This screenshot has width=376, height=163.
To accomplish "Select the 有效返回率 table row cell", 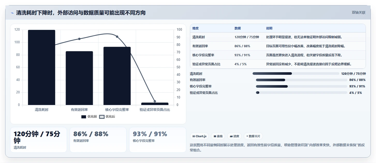I will click(x=200, y=46).
